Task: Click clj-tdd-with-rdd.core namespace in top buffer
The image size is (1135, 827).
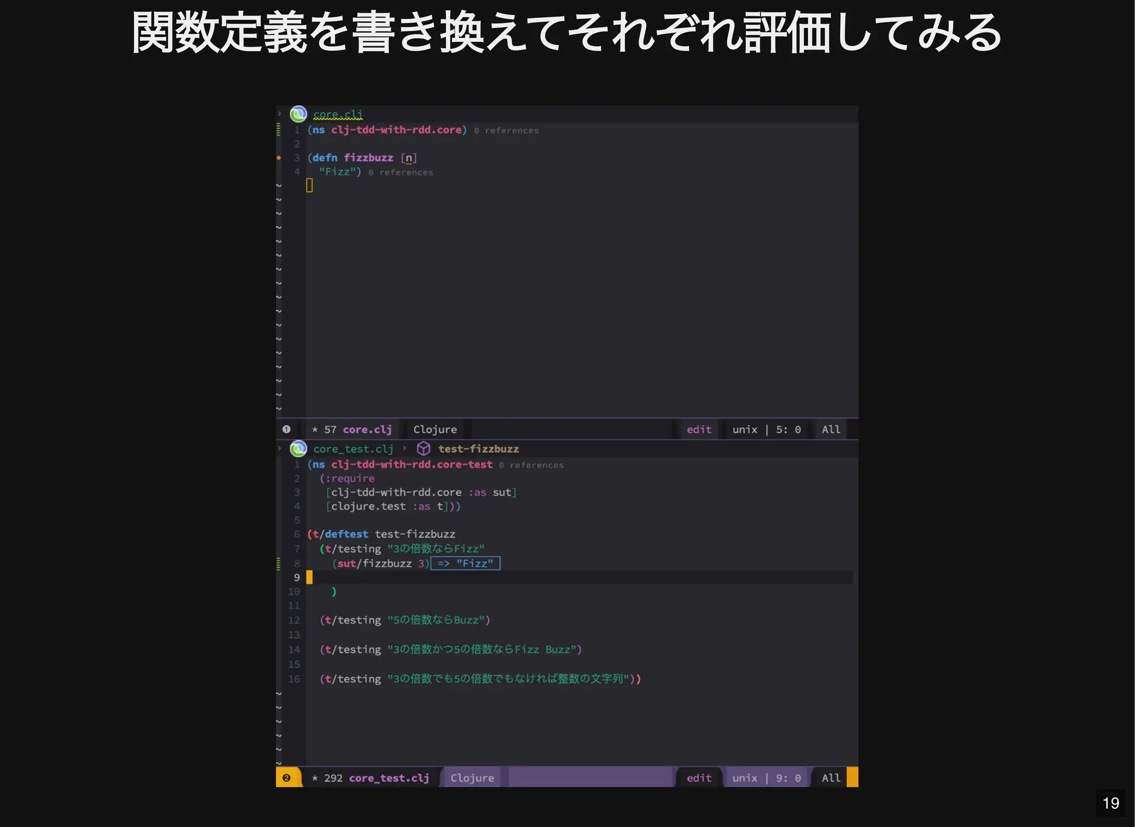Action: point(396,130)
